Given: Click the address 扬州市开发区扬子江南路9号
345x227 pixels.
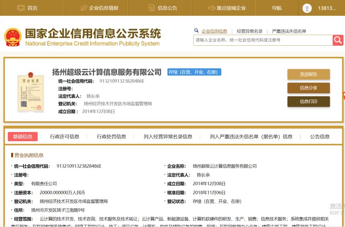Looking at the screenshot, I should 58,210.
